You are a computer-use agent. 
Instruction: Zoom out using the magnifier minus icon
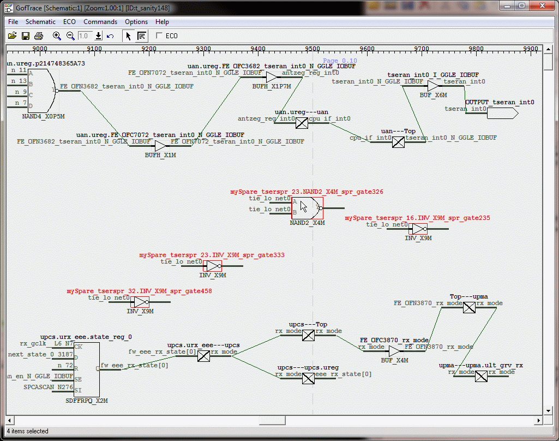pyautogui.click(x=70, y=36)
